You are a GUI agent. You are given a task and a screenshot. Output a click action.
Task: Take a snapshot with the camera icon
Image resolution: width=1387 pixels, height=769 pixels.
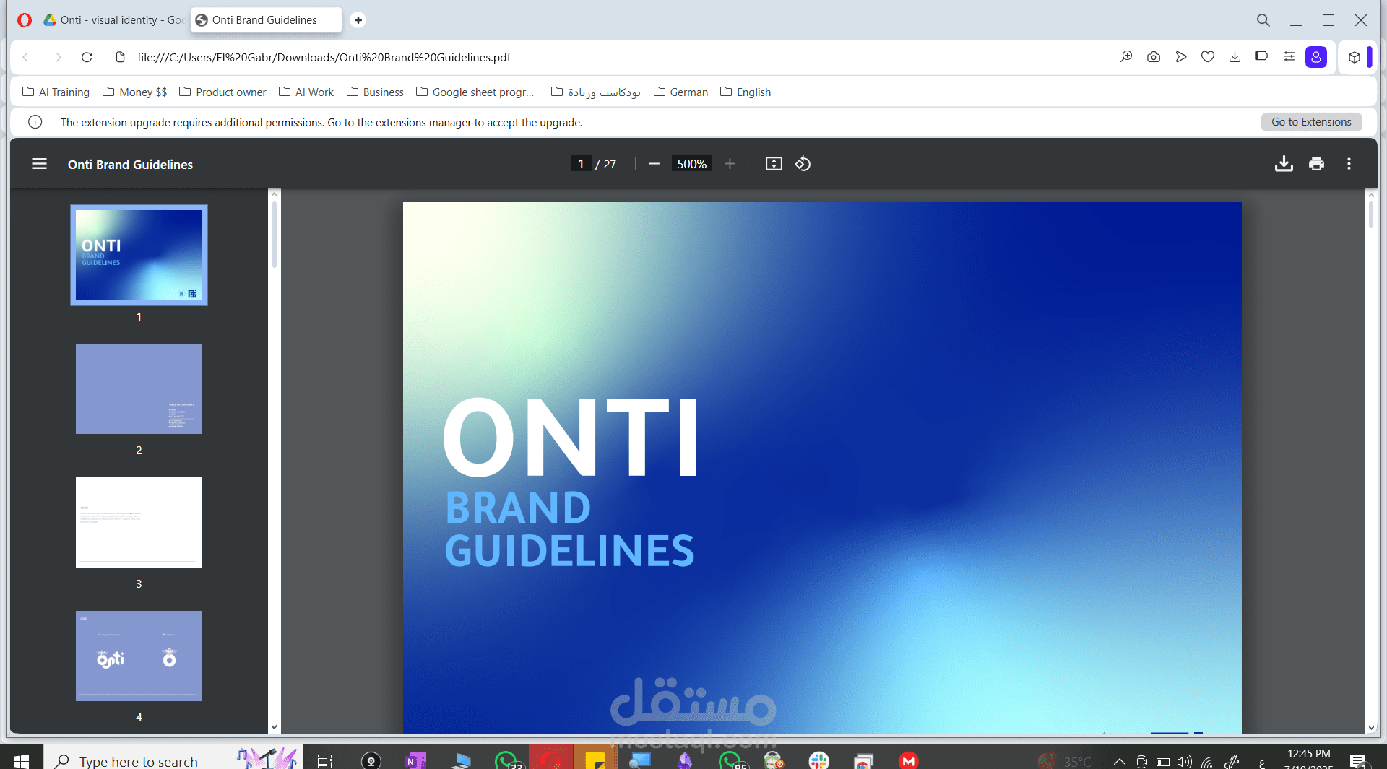[1154, 57]
